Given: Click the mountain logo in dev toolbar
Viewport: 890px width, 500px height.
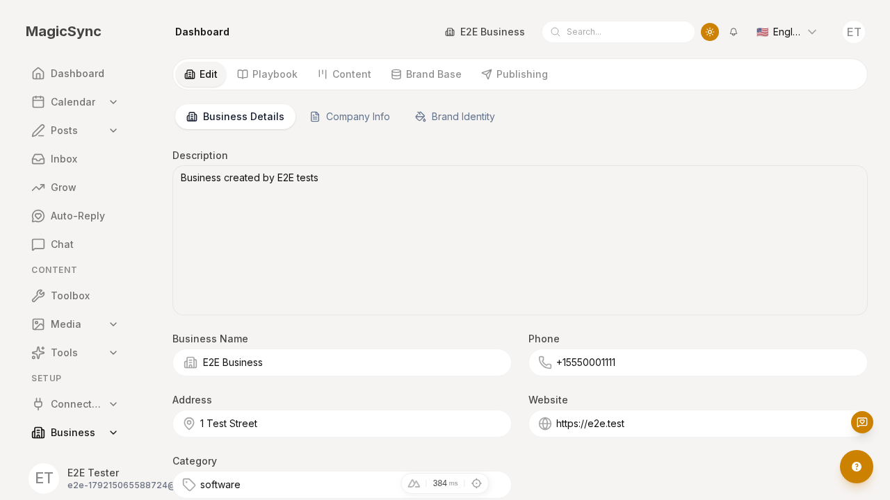Looking at the screenshot, I should (414, 483).
